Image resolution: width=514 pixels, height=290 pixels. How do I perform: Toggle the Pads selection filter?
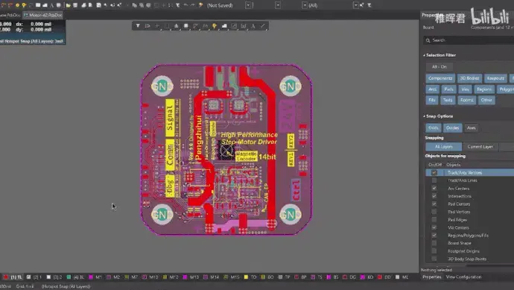point(448,89)
